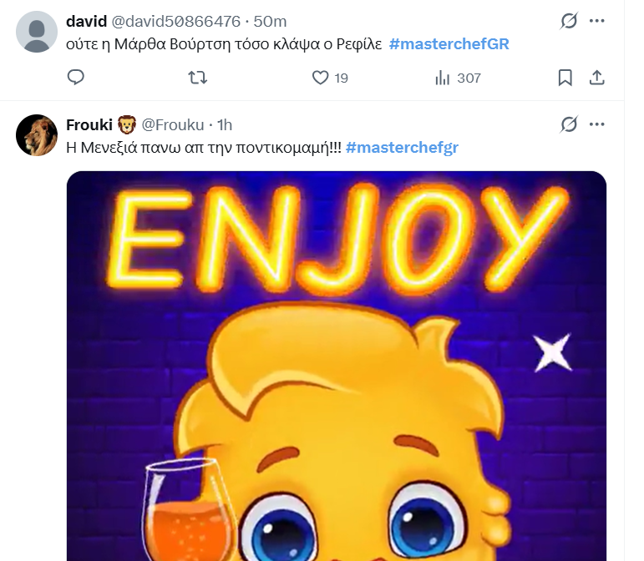
Task: Click Grok icon on david's tweet
Action: (569, 21)
